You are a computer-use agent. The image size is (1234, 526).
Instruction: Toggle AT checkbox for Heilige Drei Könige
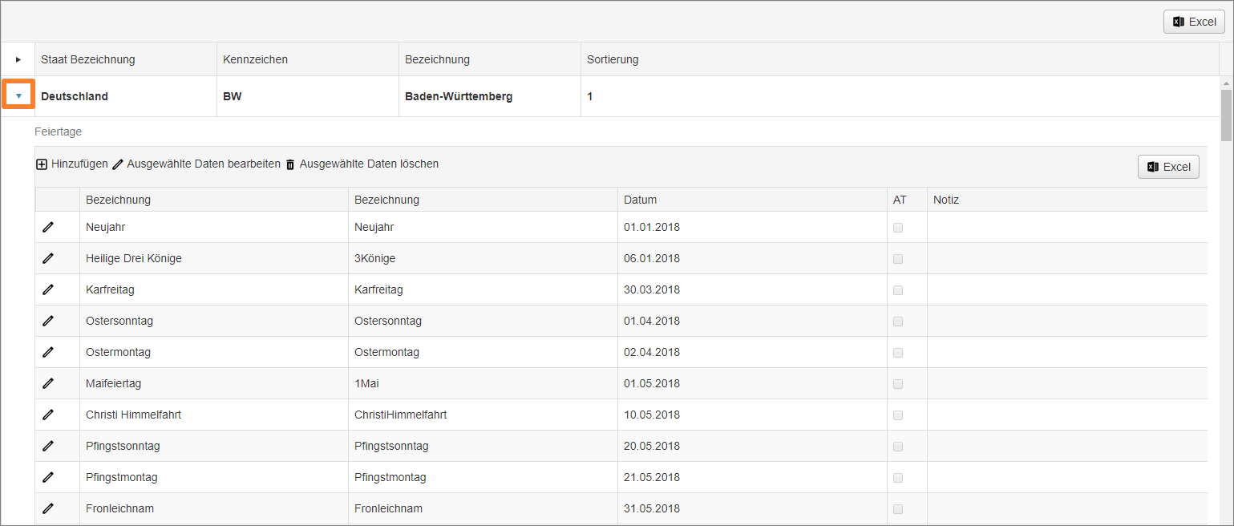tap(898, 259)
